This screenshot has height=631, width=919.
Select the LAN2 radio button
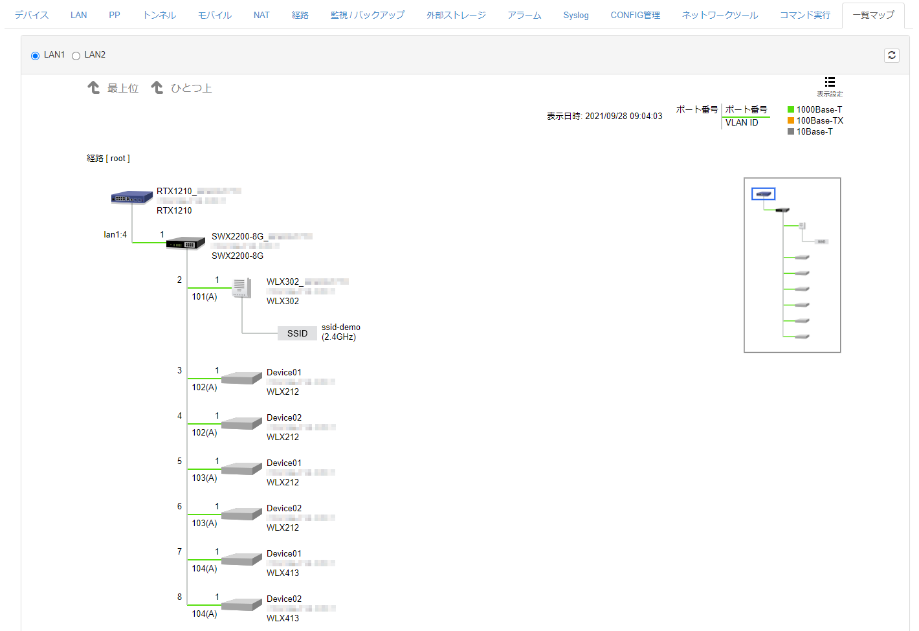(x=76, y=56)
